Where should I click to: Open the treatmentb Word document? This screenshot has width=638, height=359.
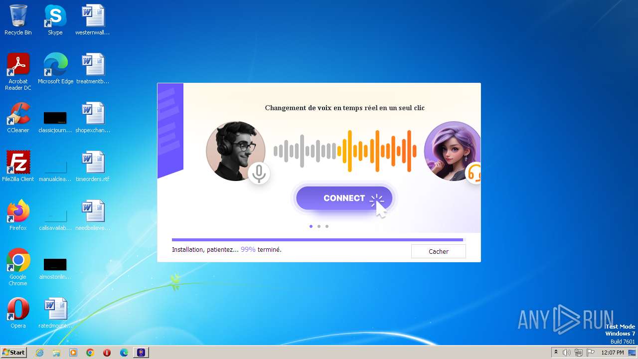tap(93, 69)
